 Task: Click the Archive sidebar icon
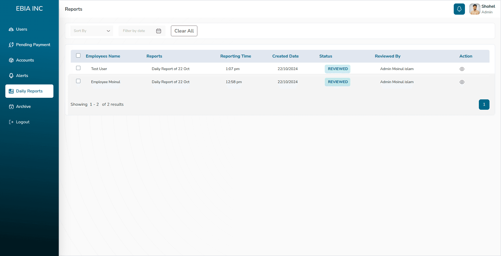tap(11, 107)
